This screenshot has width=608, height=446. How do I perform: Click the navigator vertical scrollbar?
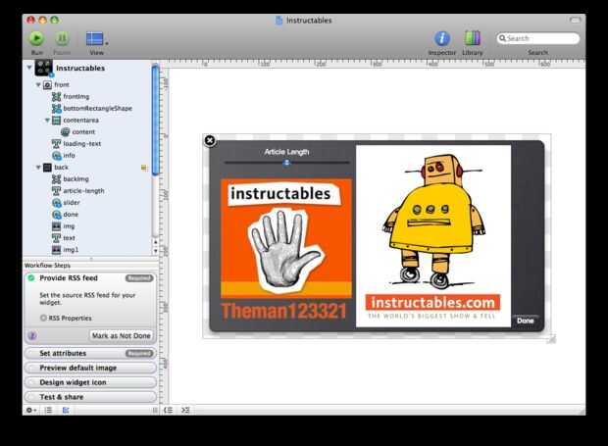[155, 121]
